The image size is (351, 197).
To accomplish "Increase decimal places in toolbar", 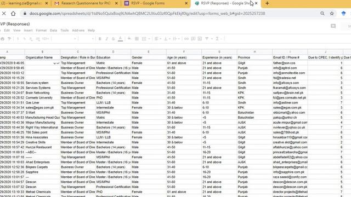I will [38, 39].
